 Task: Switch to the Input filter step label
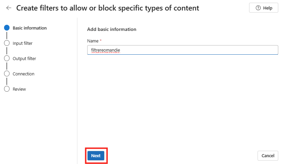(22, 43)
